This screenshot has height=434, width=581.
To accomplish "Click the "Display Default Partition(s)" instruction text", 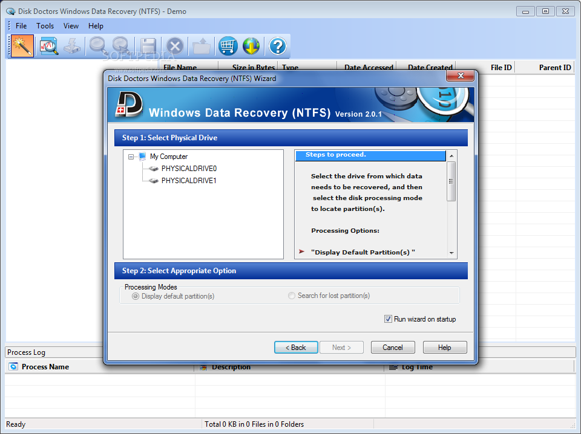I will click(x=363, y=252).
